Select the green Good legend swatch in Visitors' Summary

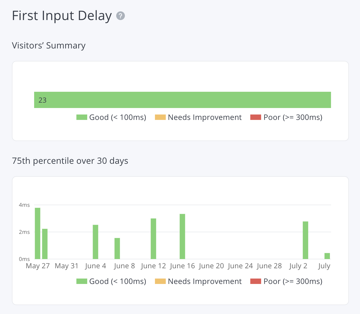(81, 117)
